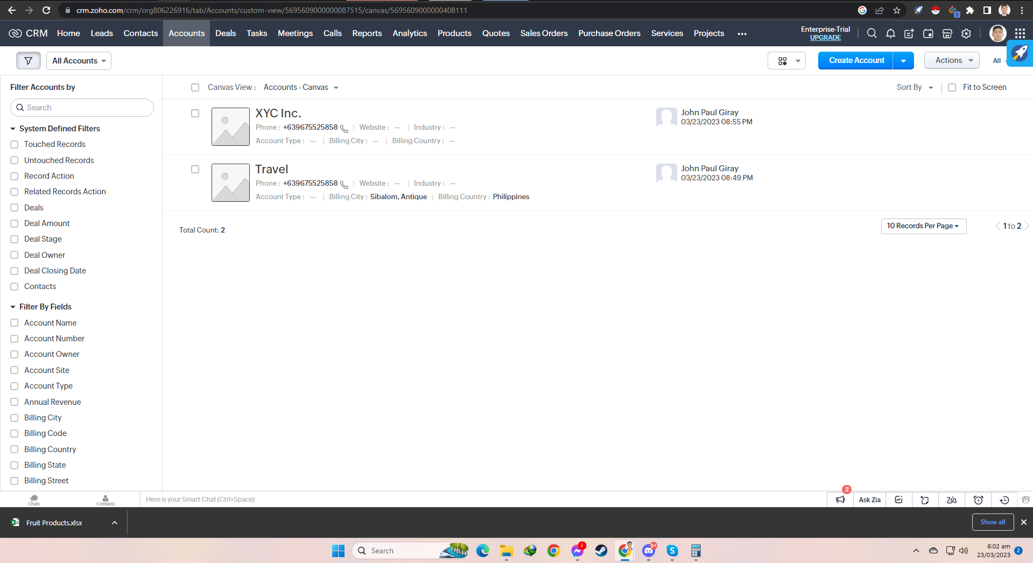Open the marketplace store icon
1033x563 pixels.
[x=947, y=33]
